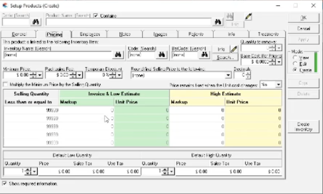Click binoculars icon next to Product Name search
The height and width of the screenshot is (194, 323).
coord(218,22)
